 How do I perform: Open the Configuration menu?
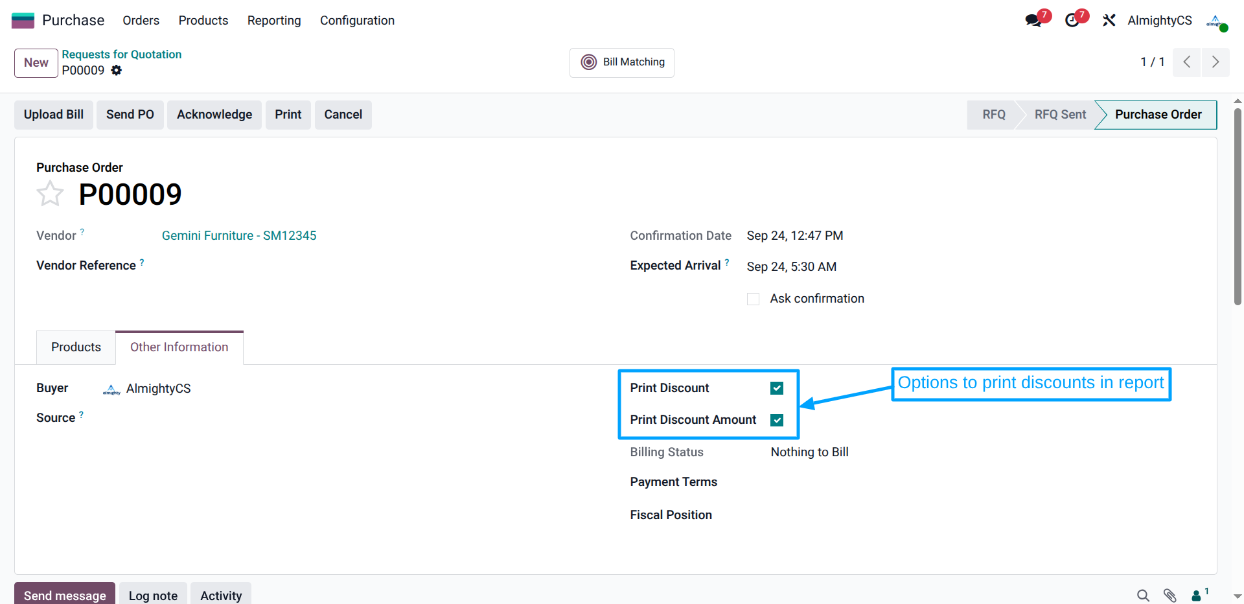tap(357, 21)
